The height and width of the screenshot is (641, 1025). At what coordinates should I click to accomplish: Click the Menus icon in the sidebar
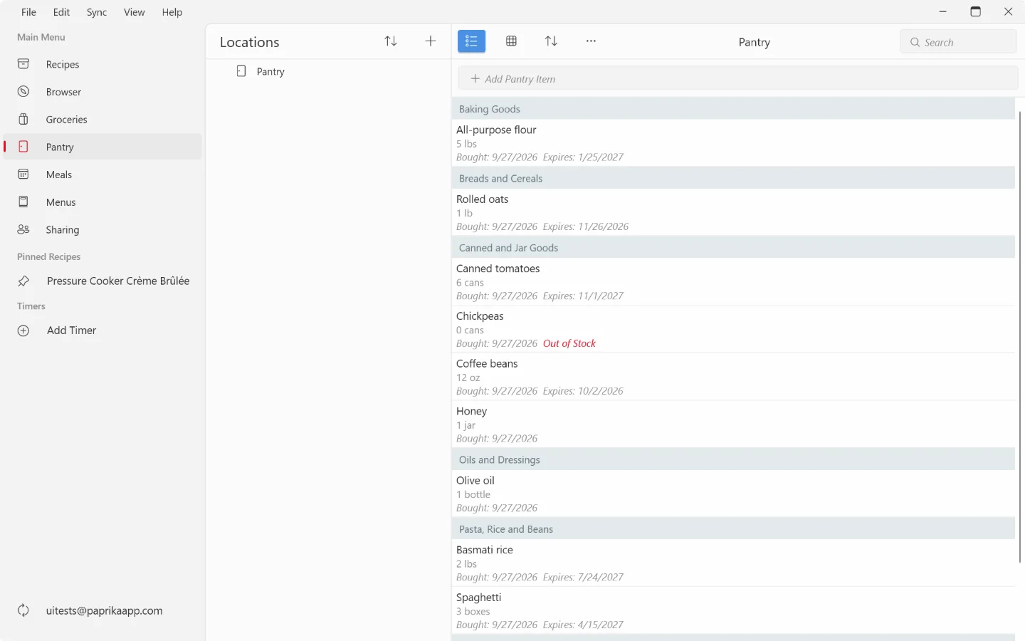(23, 202)
